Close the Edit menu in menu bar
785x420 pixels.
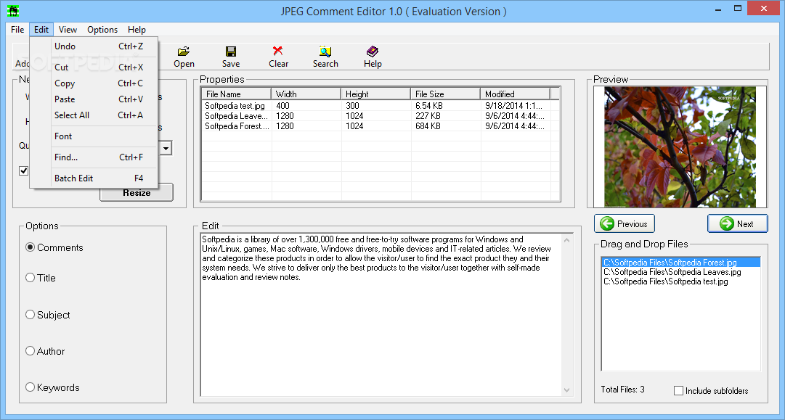(x=41, y=30)
